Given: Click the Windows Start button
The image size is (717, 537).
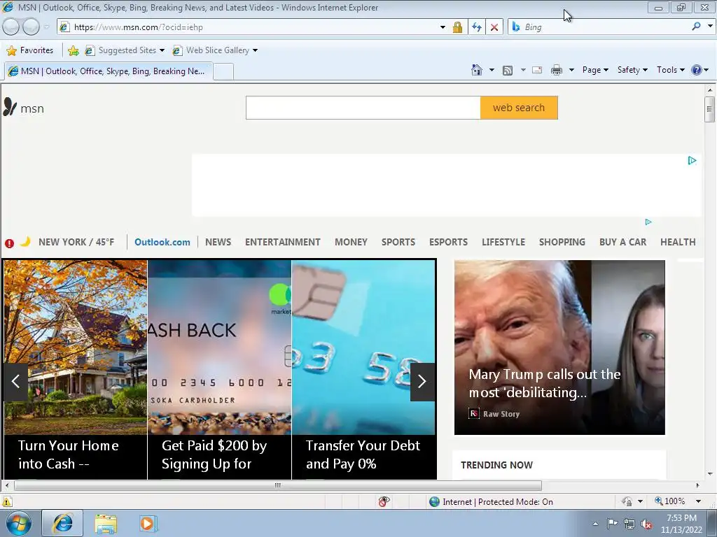Looking at the screenshot, I should tap(19, 524).
